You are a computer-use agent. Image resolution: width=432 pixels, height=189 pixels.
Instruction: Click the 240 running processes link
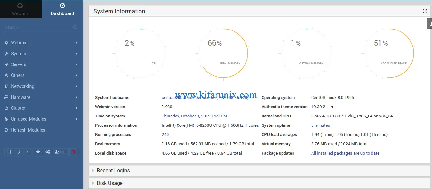point(165,134)
